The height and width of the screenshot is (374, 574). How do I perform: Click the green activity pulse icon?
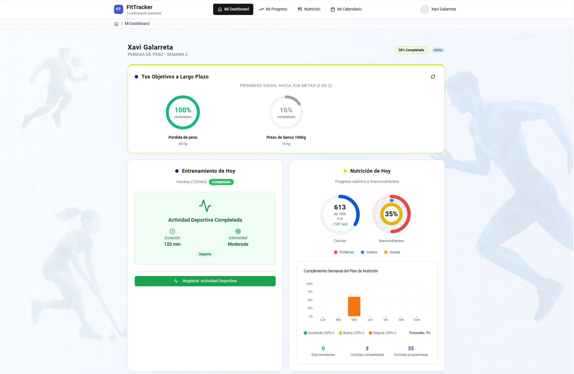click(205, 206)
